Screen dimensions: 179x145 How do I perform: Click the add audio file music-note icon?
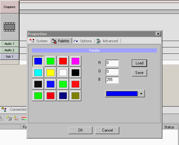point(9,118)
